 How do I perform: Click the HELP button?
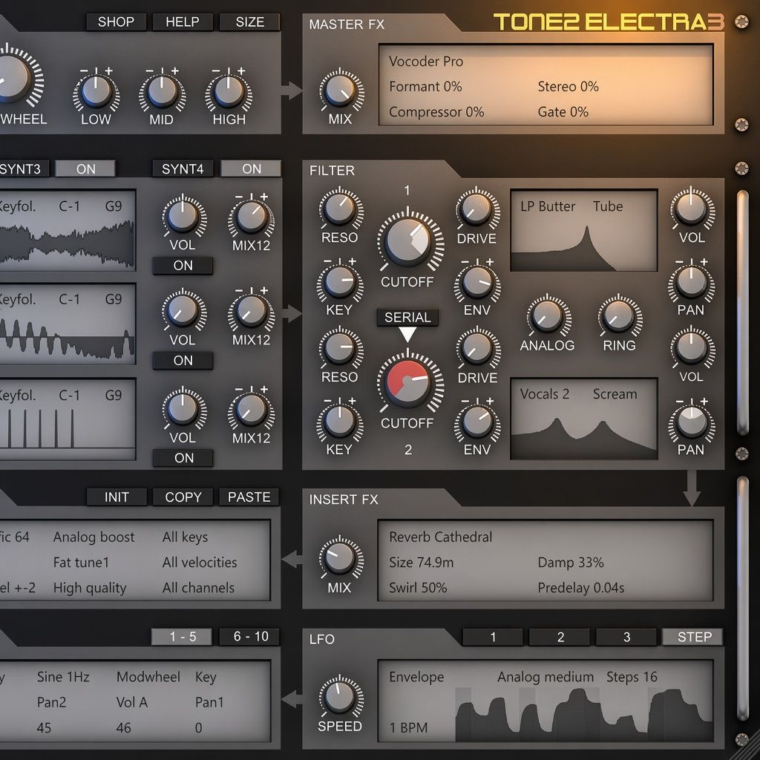(183, 22)
